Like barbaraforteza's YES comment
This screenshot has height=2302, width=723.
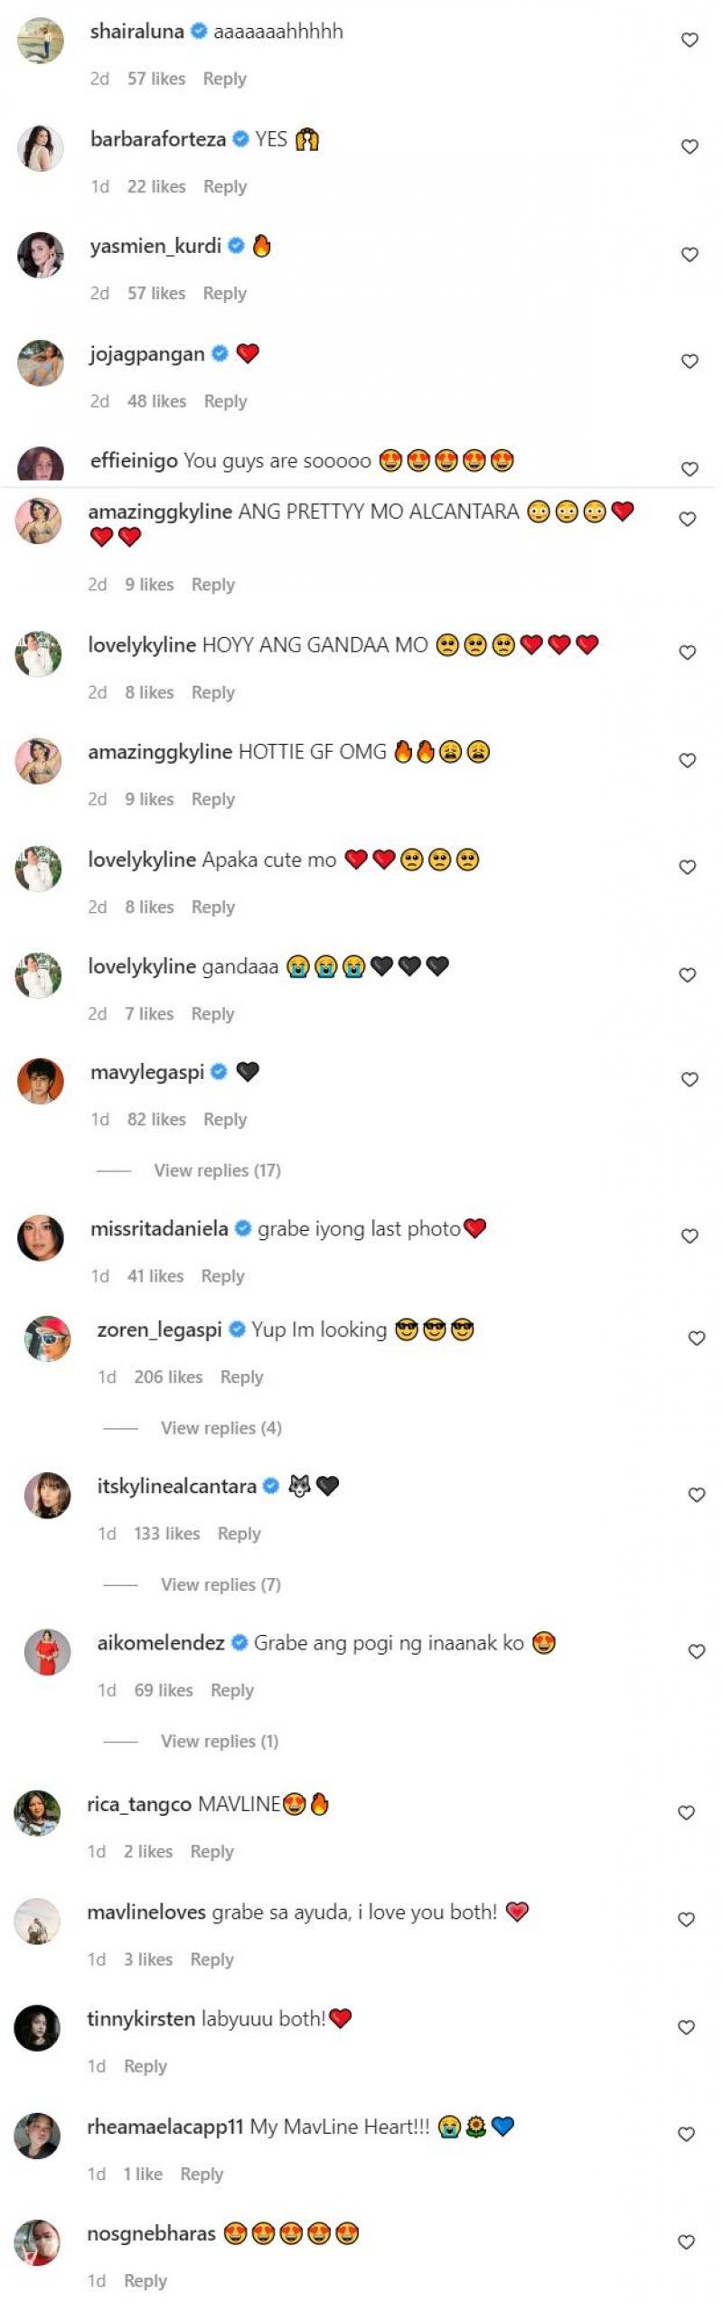[690, 146]
